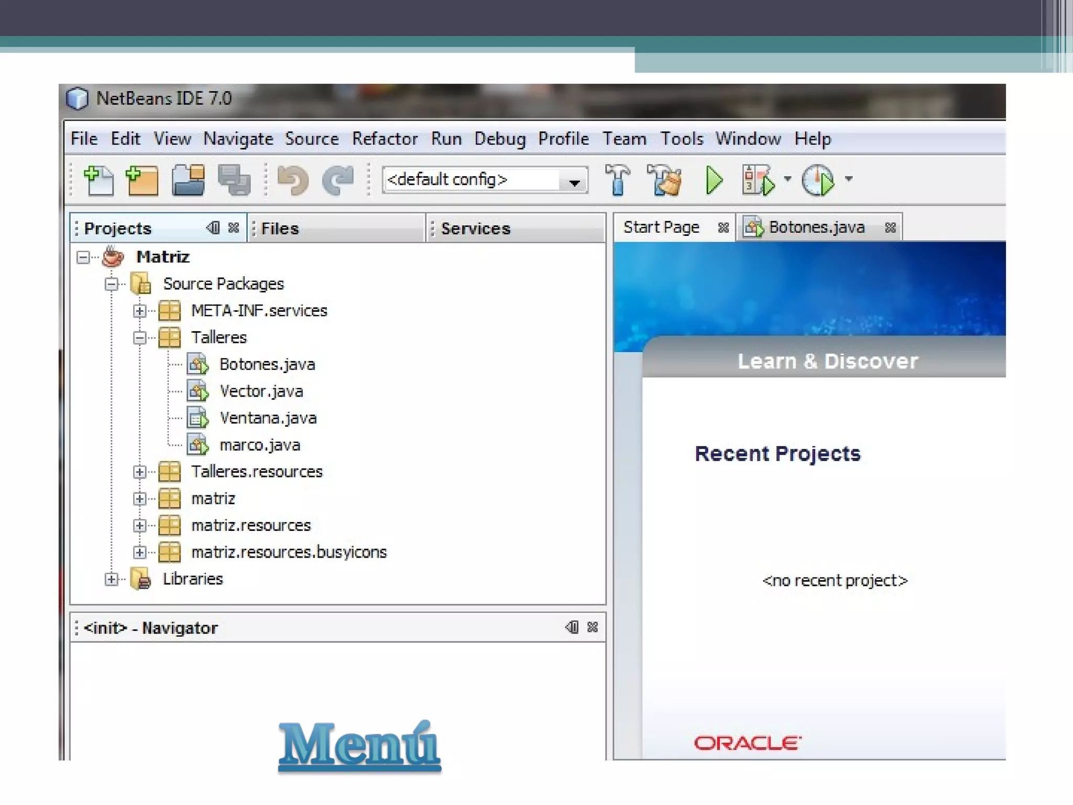Click the New File toolbar icon
Image resolution: width=1073 pixels, height=805 pixels.
coord(99,180)
